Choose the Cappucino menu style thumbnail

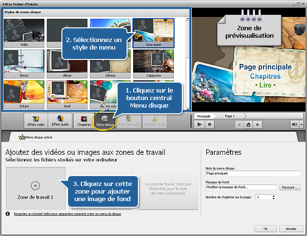pos(153,64)
